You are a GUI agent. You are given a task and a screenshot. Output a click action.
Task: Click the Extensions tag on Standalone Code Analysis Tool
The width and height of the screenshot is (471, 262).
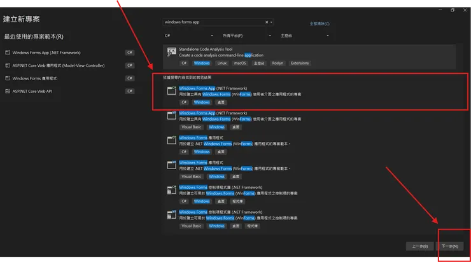tap(300, 64)
